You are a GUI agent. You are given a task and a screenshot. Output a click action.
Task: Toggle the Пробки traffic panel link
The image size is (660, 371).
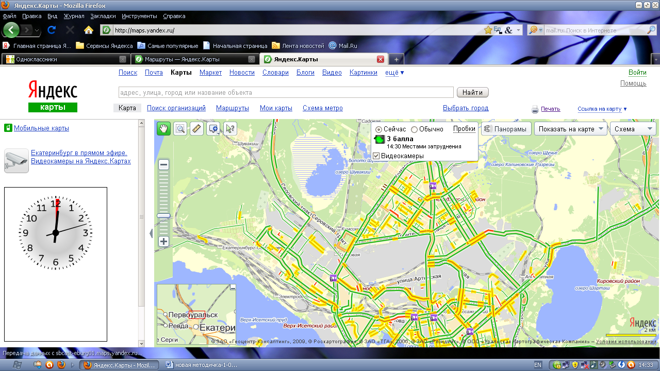coord(464,129)
